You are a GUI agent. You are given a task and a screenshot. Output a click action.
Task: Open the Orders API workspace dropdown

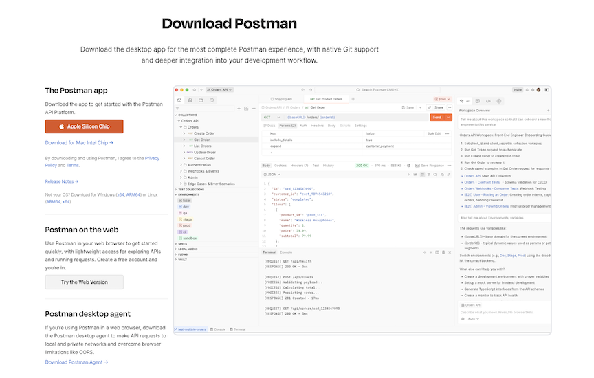219,90
